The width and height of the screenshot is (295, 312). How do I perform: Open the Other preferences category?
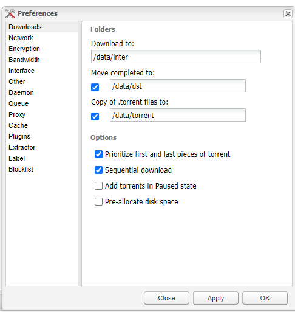coord(42,81)
